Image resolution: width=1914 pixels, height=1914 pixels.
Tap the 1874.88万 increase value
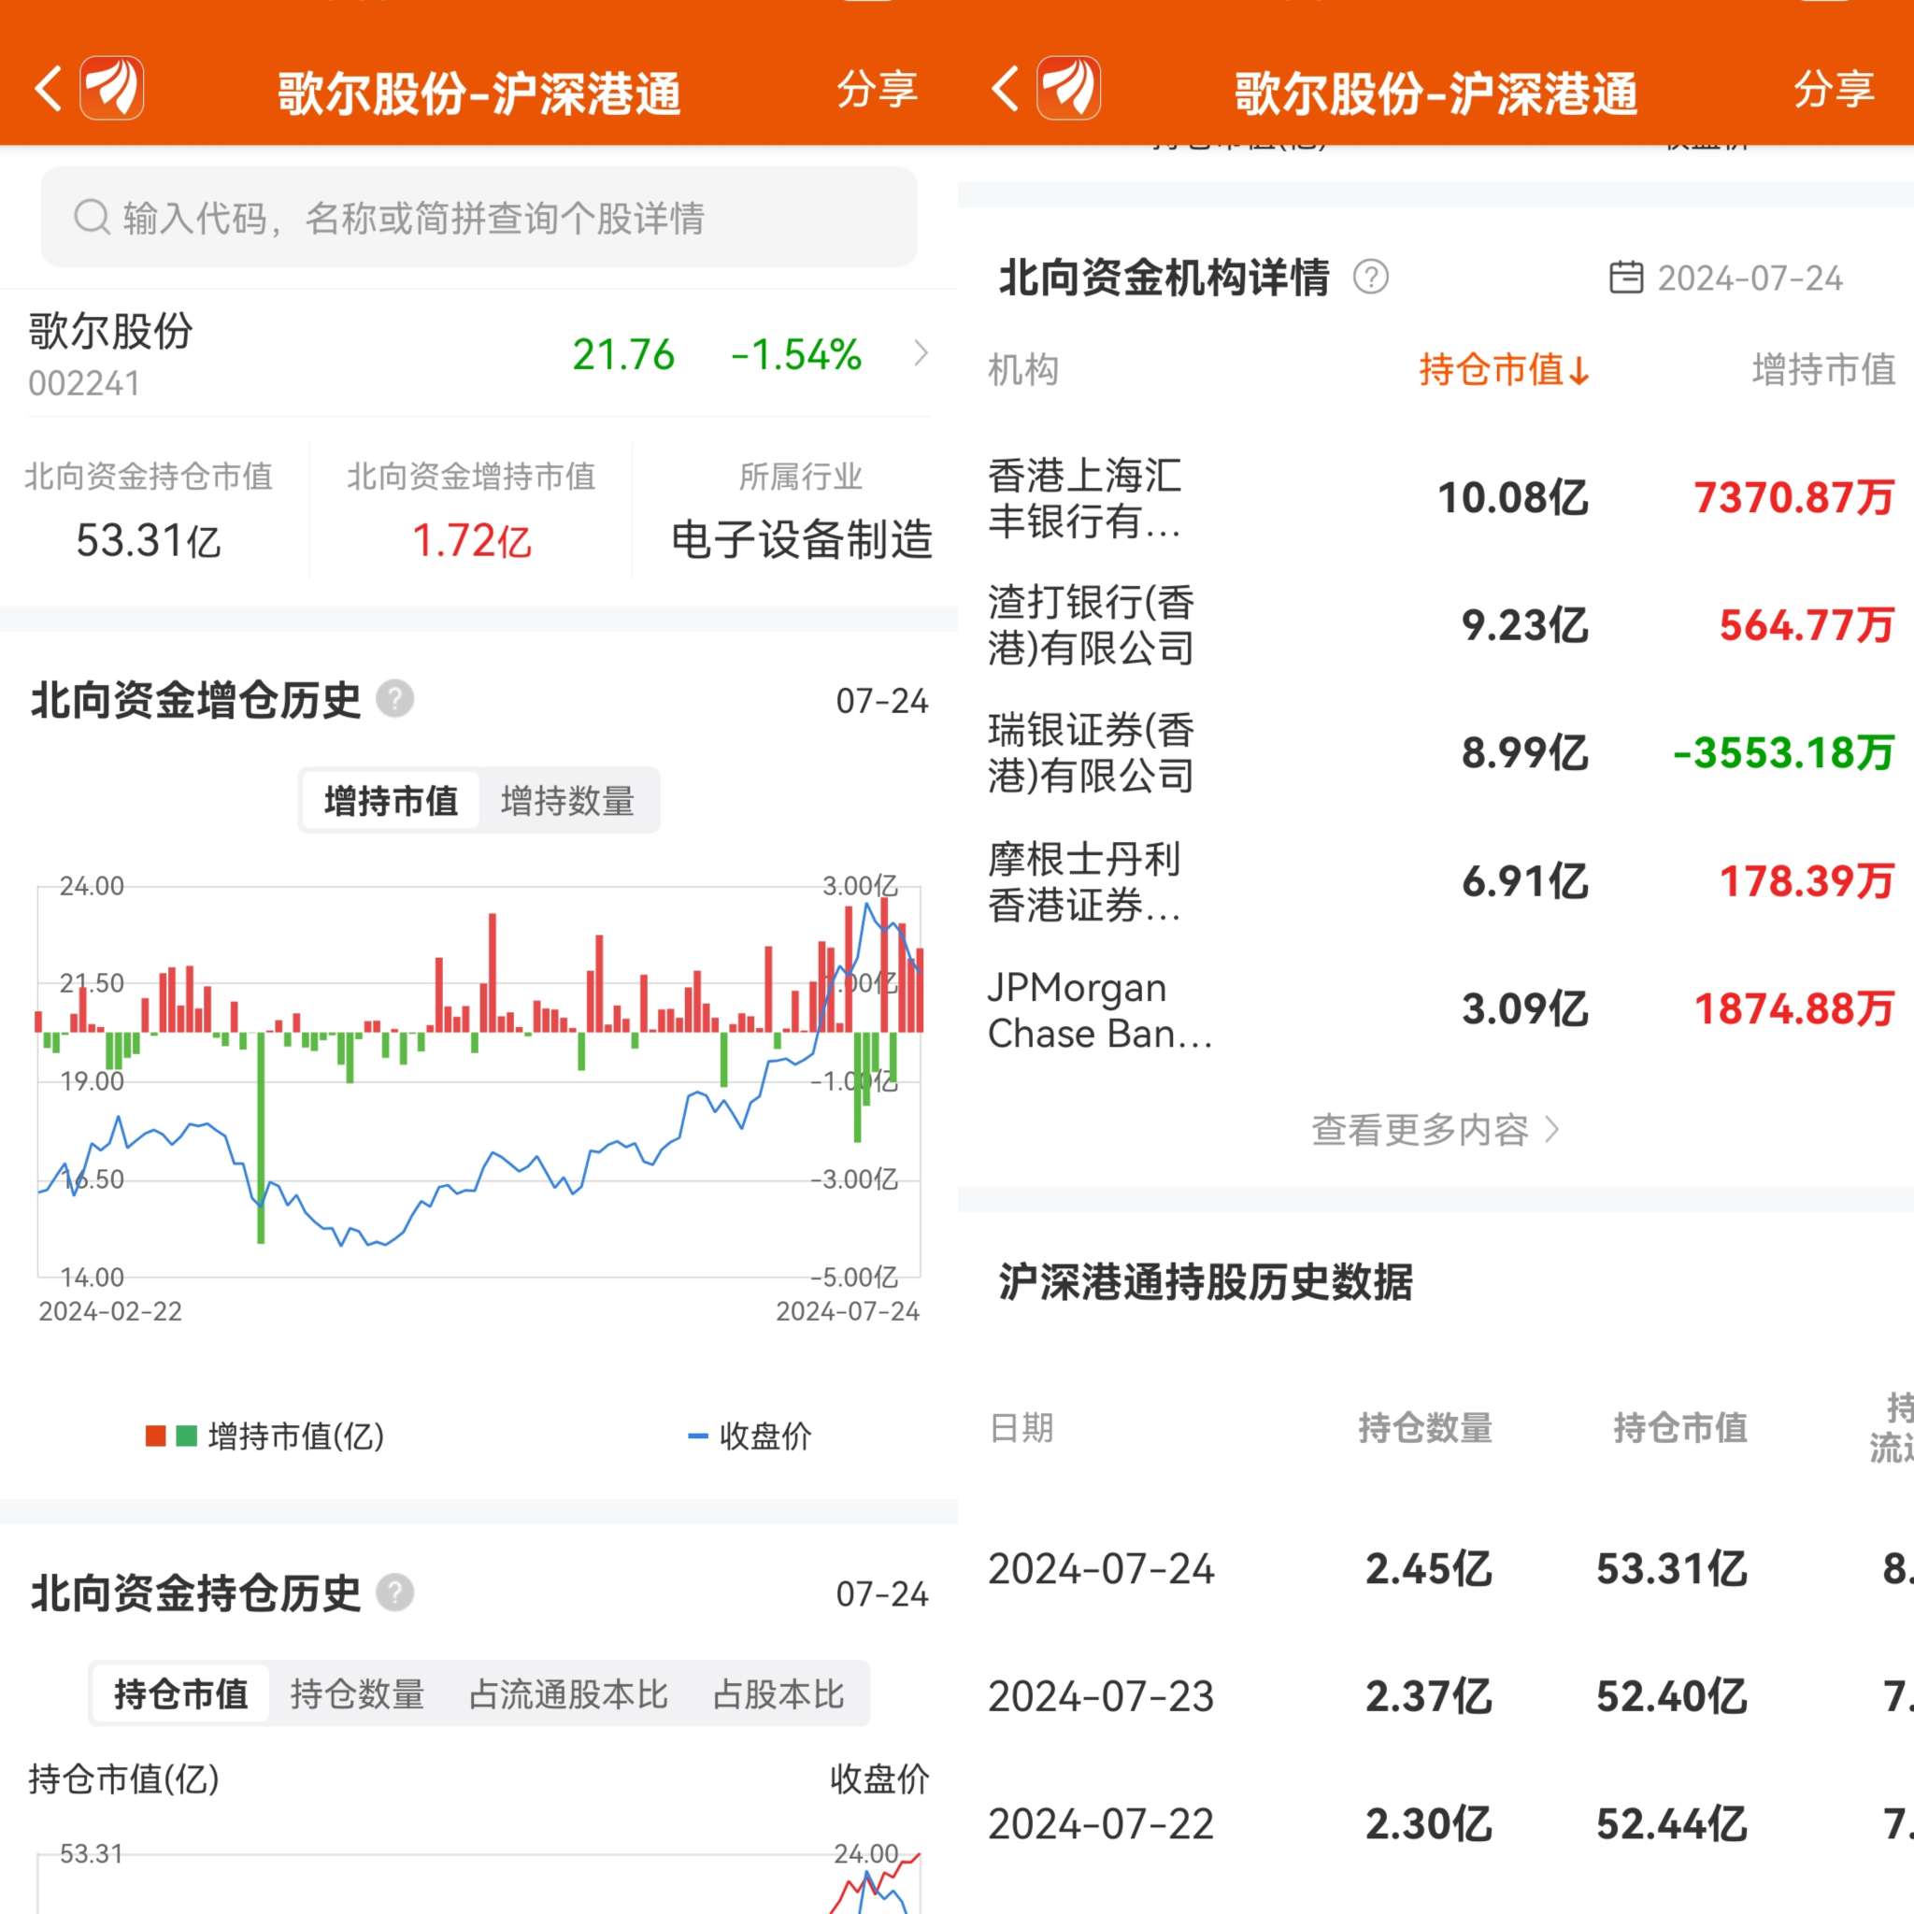(1794, 1009)
